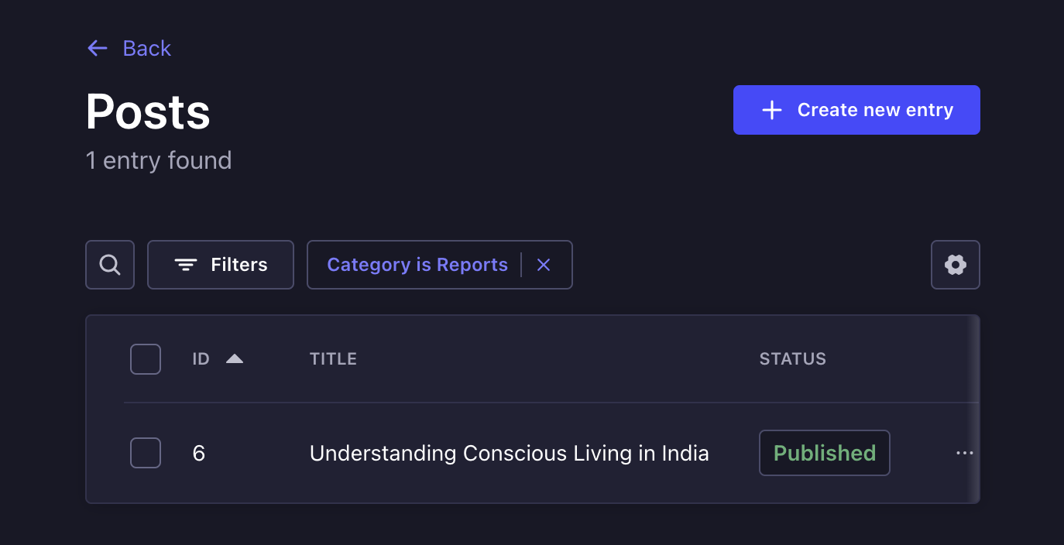Toggle sort direction using the ID arrow
The image size is (1064, 545).
pos(235,359)
